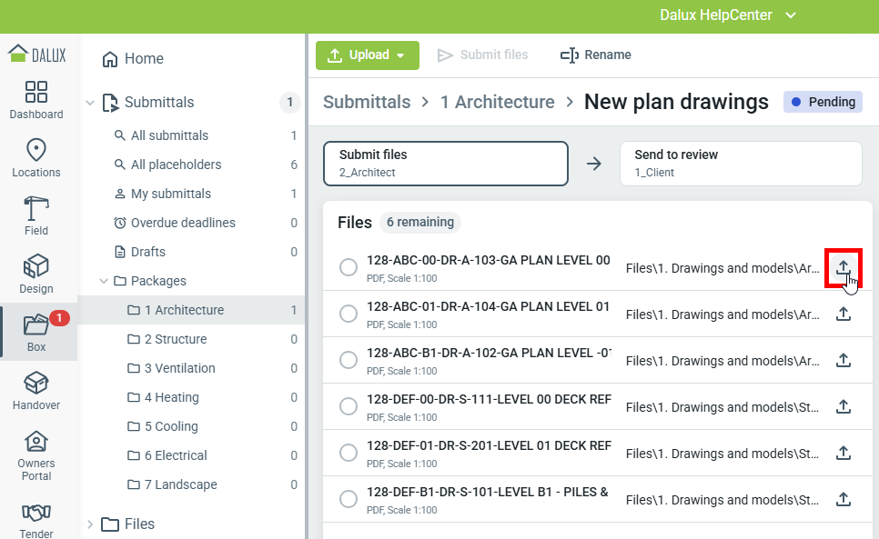Select Overdue deadlines in sidebar
This screenshot has height=539, width=879.
click(182, 223)
